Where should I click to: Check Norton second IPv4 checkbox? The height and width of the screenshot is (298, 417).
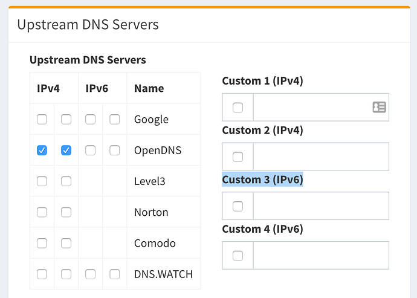pos(66,212)
